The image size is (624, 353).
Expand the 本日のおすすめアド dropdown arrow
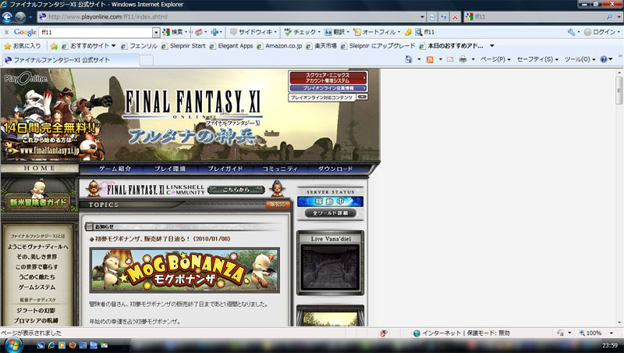pos(492,46)
